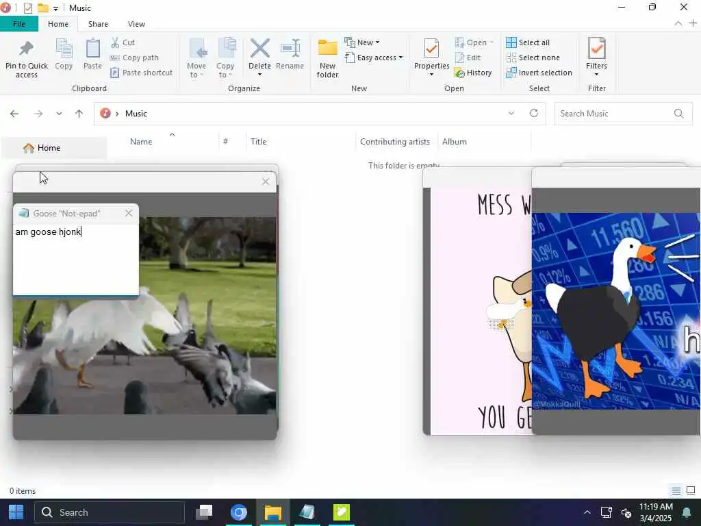701x526 pixels.
Task: Open recent locations dropdown arrow
Action: (x=59, y=114)
